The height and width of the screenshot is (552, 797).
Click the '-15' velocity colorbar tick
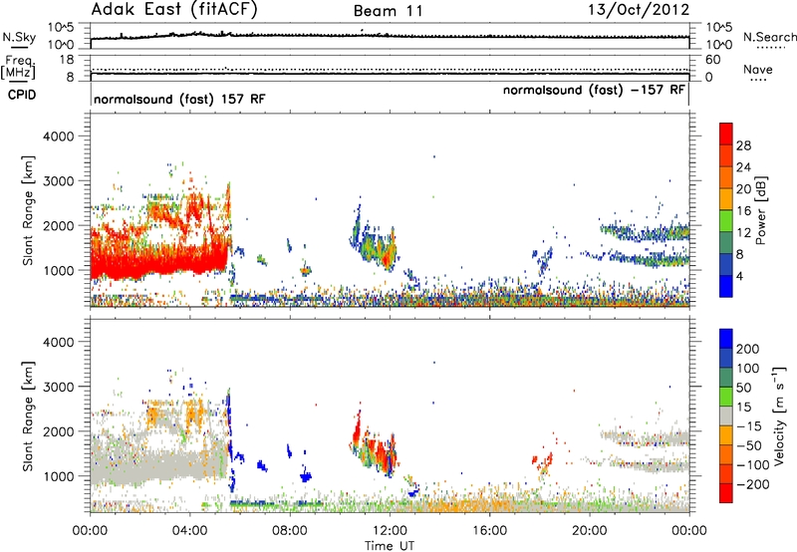point(749,426)
